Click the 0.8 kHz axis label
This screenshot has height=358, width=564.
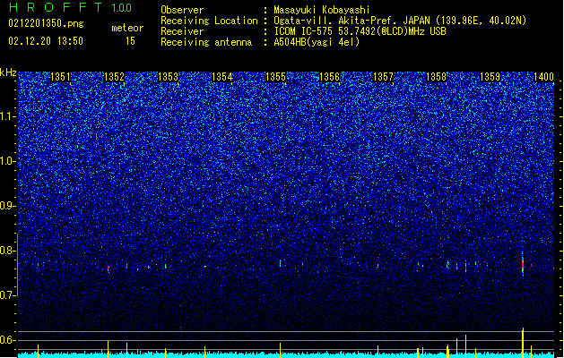coord(8,251)
